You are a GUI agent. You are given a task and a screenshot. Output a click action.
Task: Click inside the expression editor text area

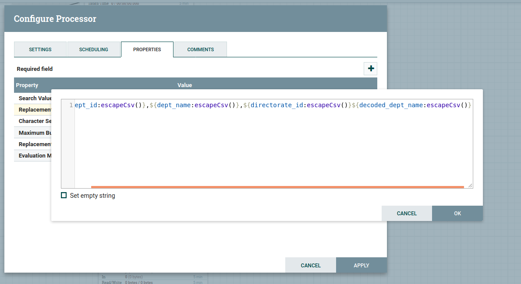coord(272,144)
